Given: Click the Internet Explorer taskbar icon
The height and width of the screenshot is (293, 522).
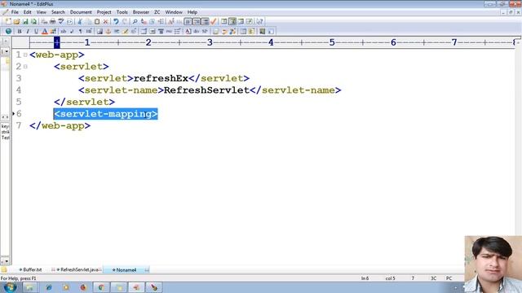Looking at the screenshot, I should click(x=49, y=287).
